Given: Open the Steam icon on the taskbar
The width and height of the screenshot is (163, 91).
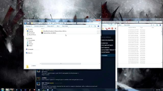Looking at the screenshot, I should click(52, 90).
